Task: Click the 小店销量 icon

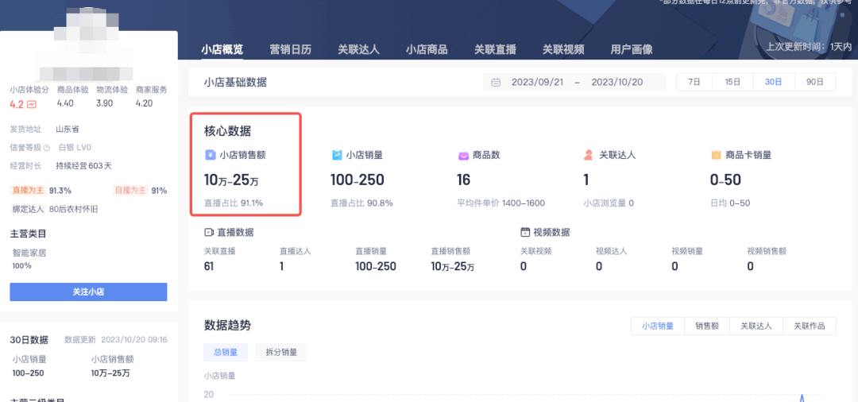Action: tap(337, 156)
